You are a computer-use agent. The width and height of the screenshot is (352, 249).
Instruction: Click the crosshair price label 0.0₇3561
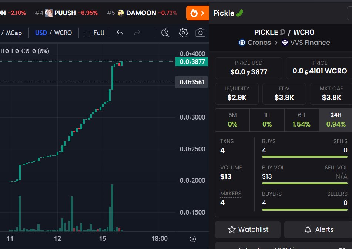192,82
